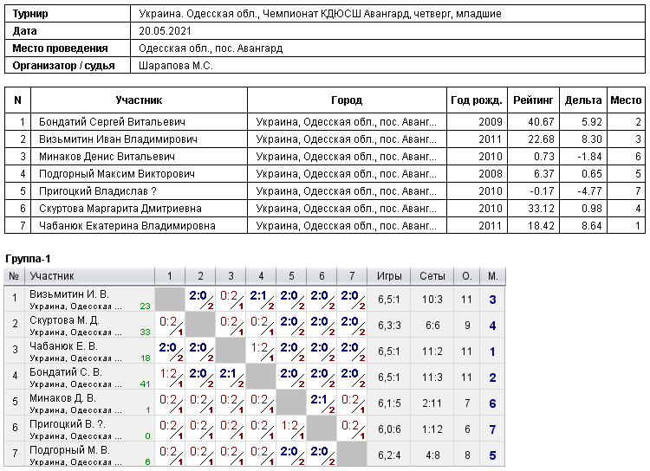Select the Рейтинг column header

pyautogui.click(x=533, y=100)
